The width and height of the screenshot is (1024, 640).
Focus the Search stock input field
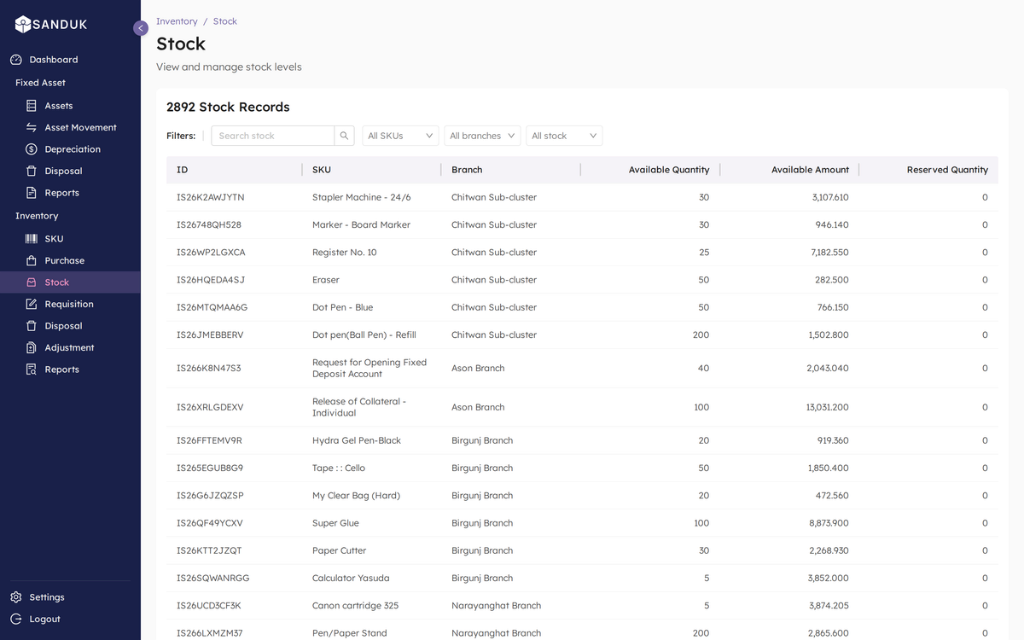(273, 136)
